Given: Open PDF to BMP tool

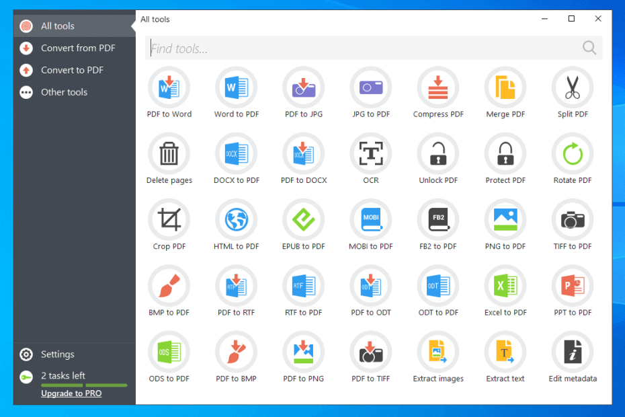Looking at the screenshot, I should pos(237,352).
